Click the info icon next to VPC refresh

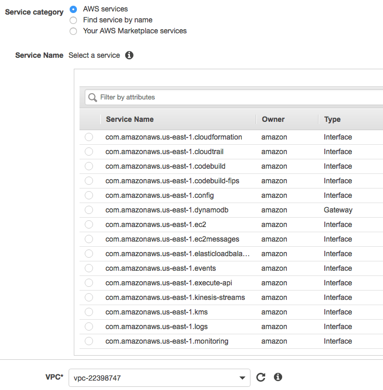point(278,378)
